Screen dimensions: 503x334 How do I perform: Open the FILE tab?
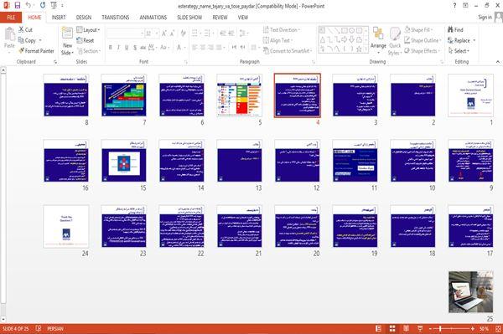[11, 18]
